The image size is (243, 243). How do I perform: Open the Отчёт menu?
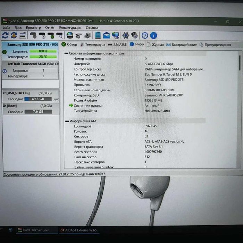[x=50, y=28]
